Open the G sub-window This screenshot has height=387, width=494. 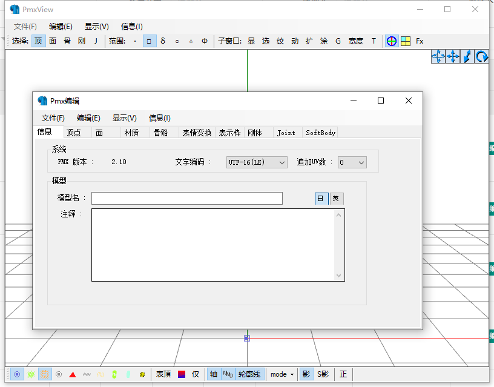point(338,41)
